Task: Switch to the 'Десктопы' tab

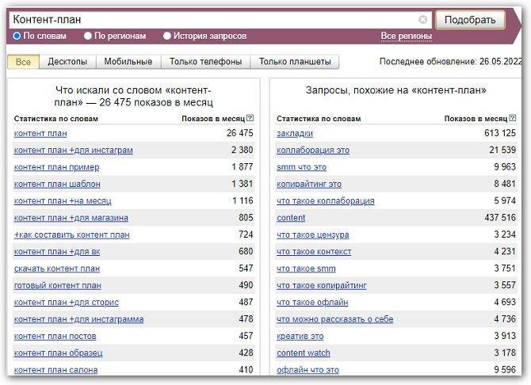Action: (67, 62)
